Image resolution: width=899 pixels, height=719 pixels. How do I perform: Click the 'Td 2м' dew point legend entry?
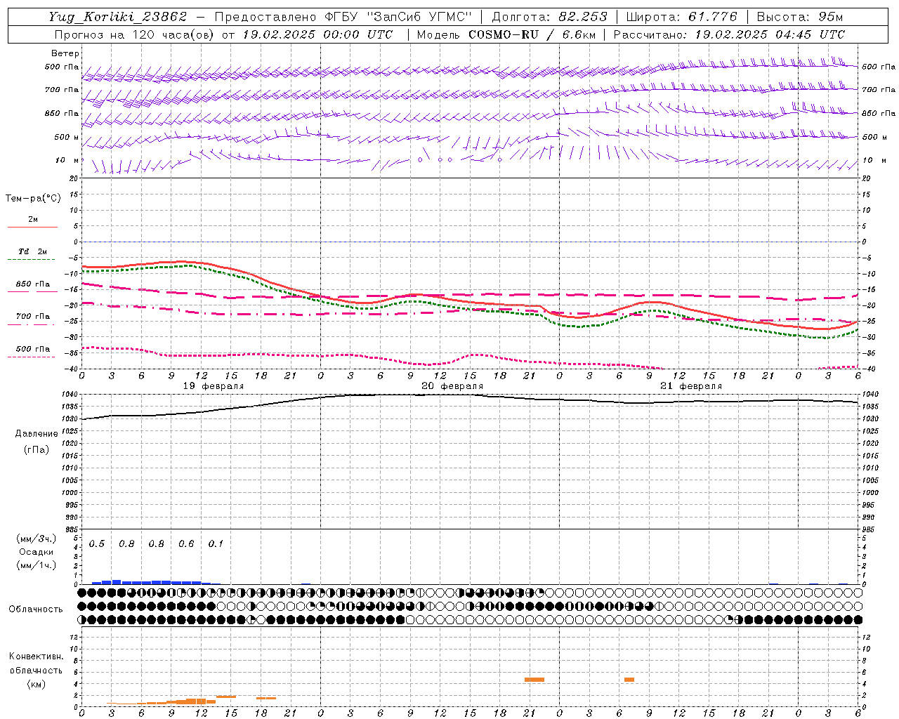(x=33, y=251)
